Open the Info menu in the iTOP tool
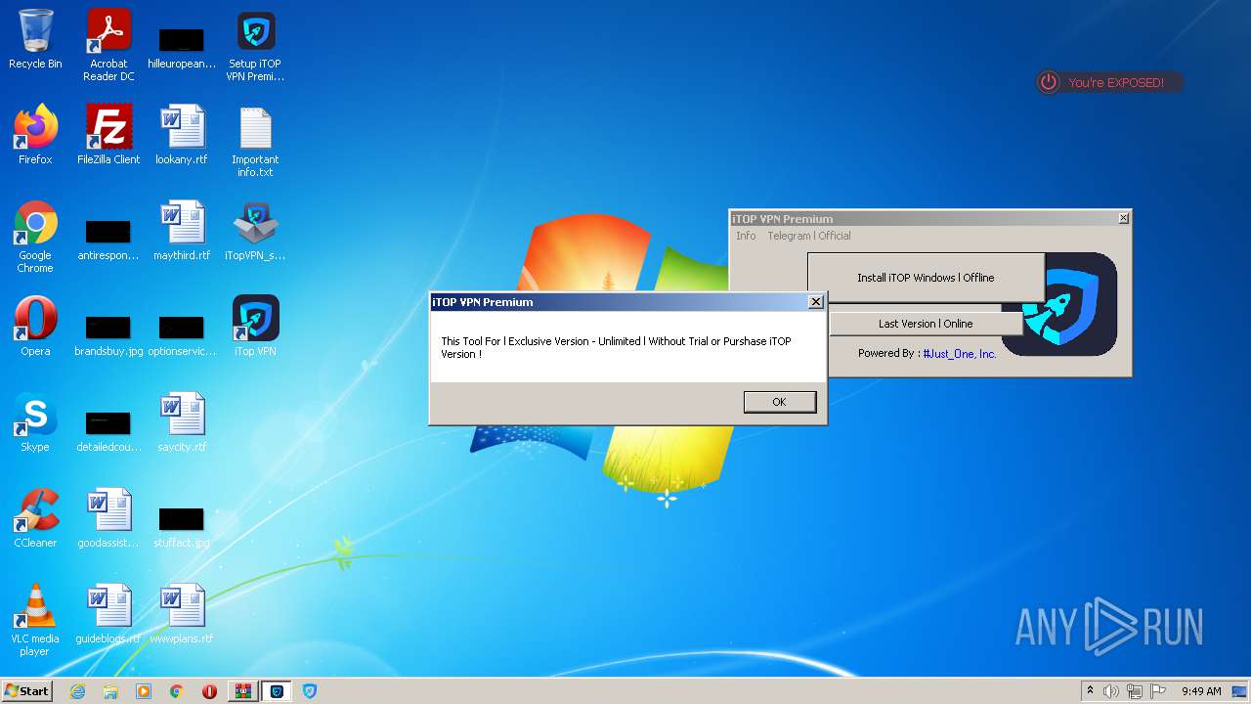The height and width of the screenshot is (704, 1251). [x=746, y=236]
